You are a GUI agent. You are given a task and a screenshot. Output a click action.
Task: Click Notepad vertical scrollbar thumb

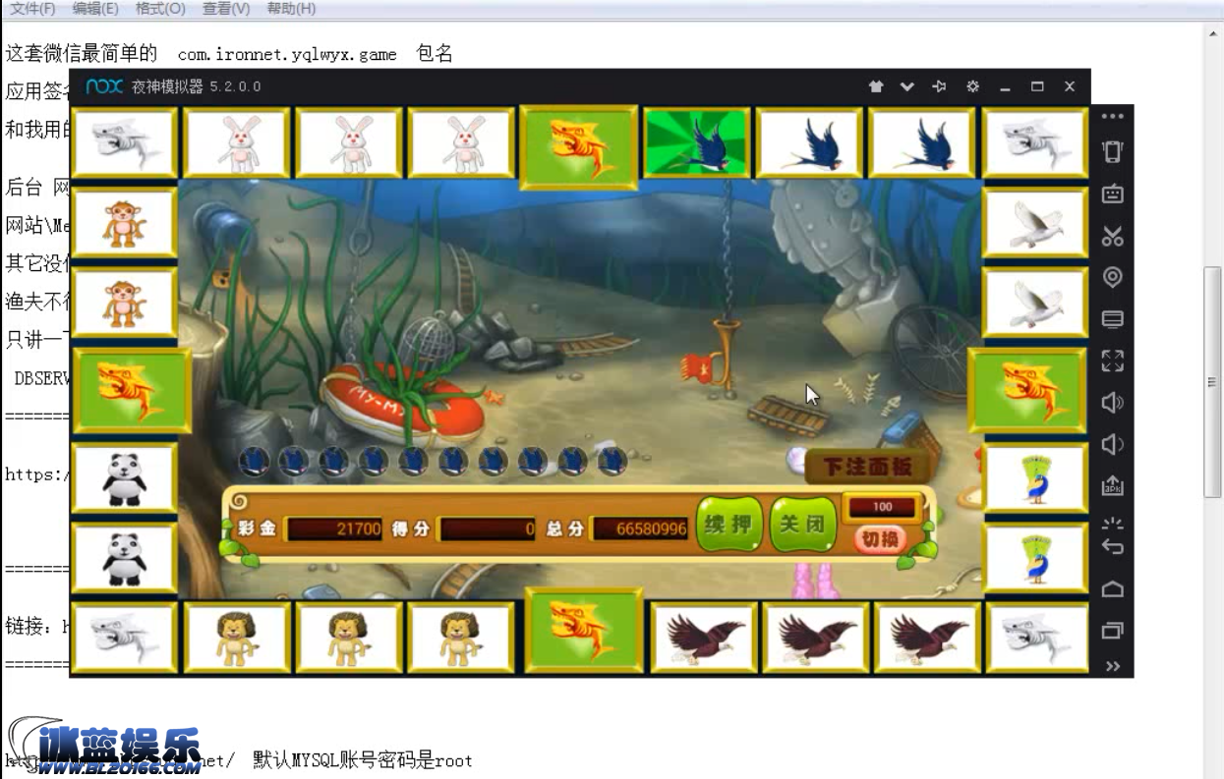1212,383
